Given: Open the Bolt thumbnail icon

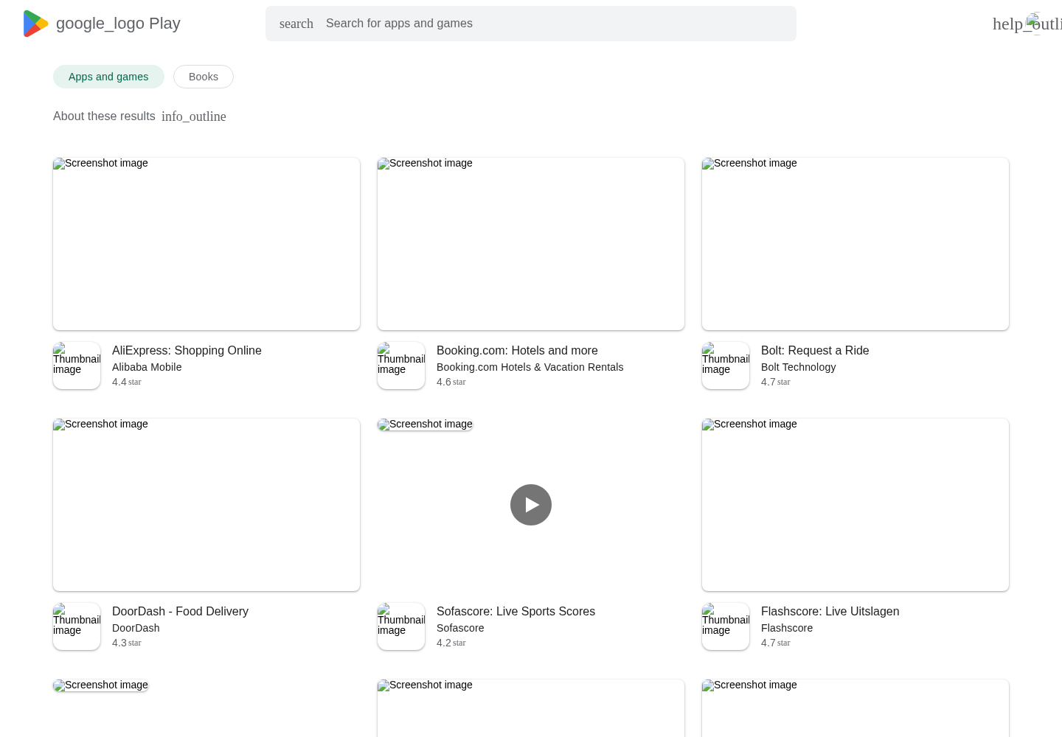Looking at the screenshot, I should tap(726, 366).
